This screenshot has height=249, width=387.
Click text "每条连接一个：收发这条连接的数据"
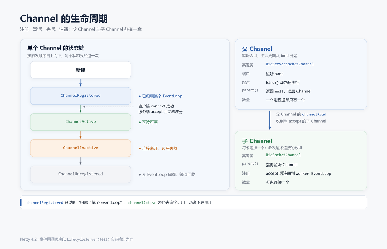(272, 148)
